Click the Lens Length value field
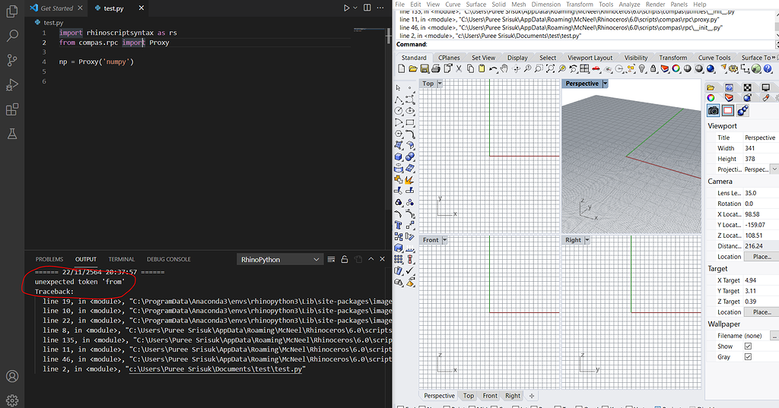 (x=761, y=192)
